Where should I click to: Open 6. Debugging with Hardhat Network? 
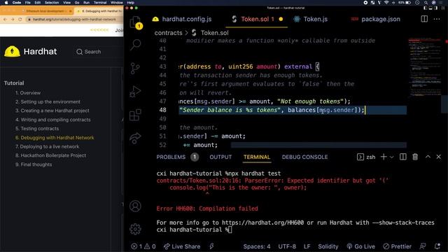click(55, 138)
